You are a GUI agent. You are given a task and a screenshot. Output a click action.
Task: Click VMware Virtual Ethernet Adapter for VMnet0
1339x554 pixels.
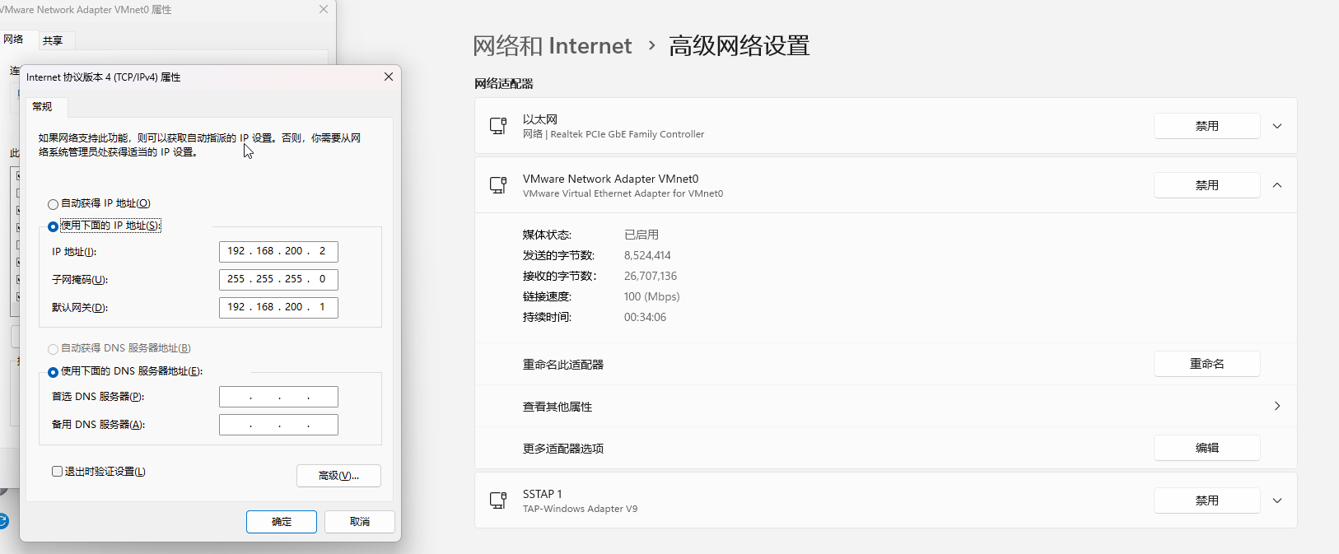click(623, 193)
